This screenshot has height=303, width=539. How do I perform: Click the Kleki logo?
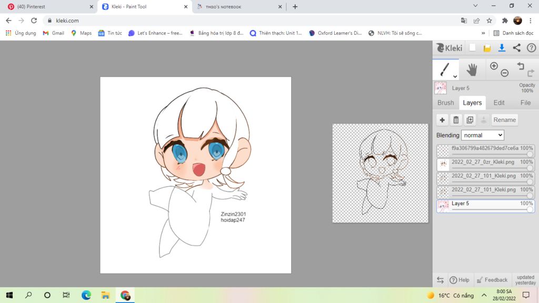[449, 48]
